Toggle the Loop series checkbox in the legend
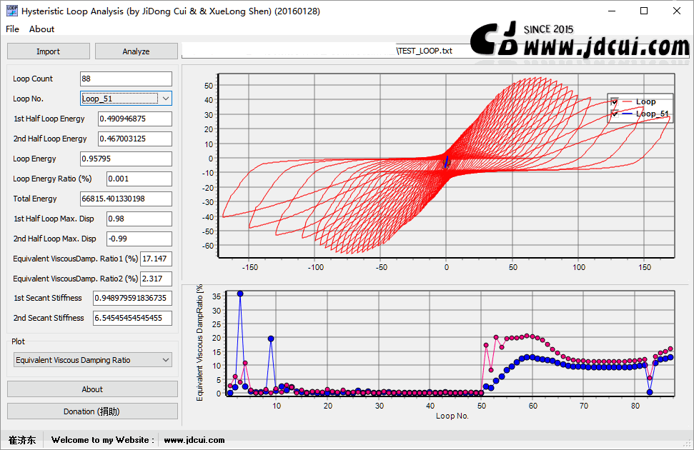The width and height of the screenshot is (694, 450). click(x=615, y=101)
